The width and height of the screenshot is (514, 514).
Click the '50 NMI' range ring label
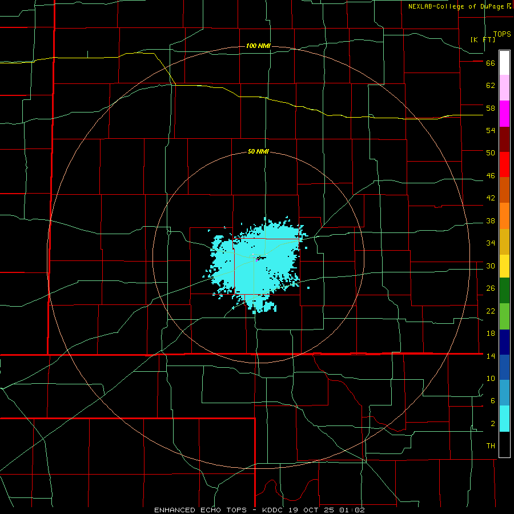258,151
